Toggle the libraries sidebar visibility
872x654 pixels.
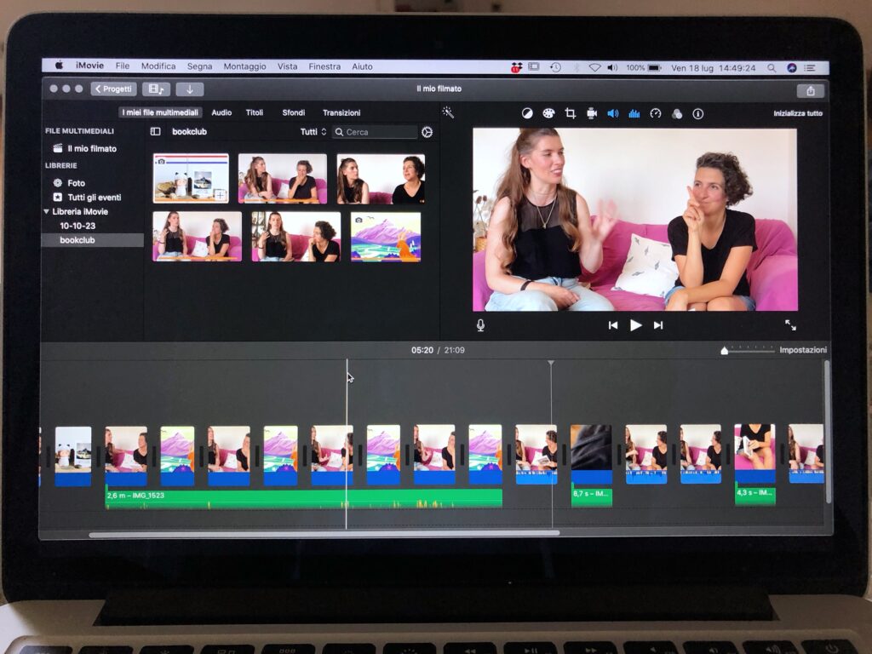(x=156, y=132)
